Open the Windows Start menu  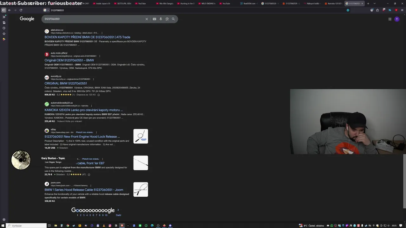(3, 225)
